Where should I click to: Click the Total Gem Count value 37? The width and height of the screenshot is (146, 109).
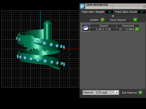coord(142,12)
